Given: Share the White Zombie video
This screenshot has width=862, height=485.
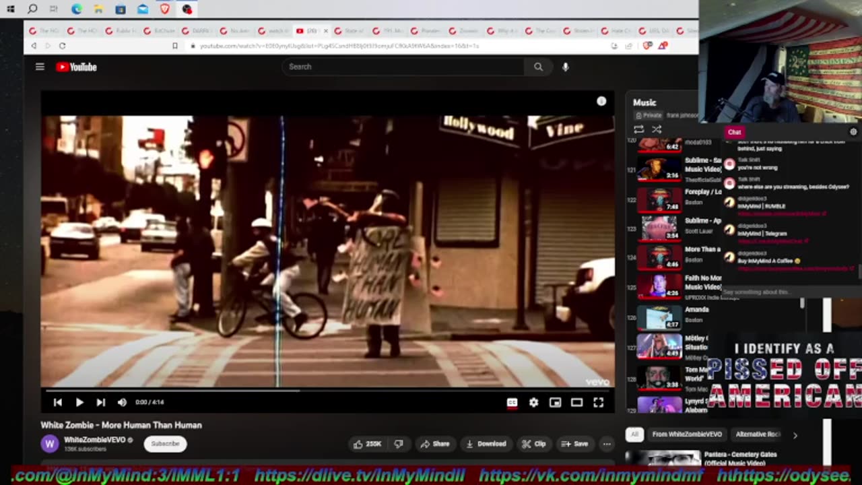Looking at the screenshot, I should 435,444.
